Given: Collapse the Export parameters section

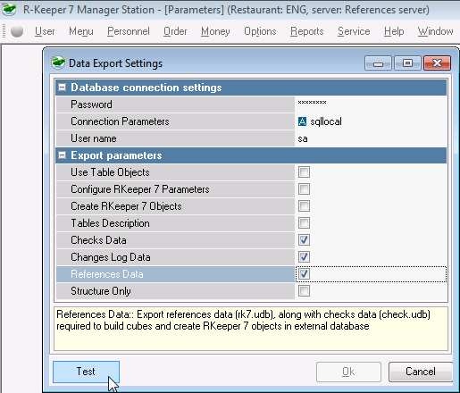Looking at the screenshot, I should coord(62,155).
